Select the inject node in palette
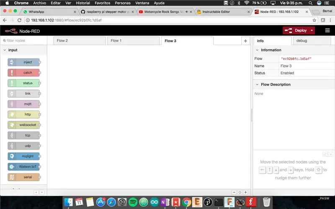 (24, 62)
